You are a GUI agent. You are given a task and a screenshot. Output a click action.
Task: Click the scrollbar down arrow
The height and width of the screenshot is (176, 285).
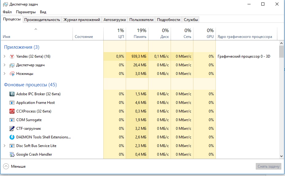[x=281, y=156]
